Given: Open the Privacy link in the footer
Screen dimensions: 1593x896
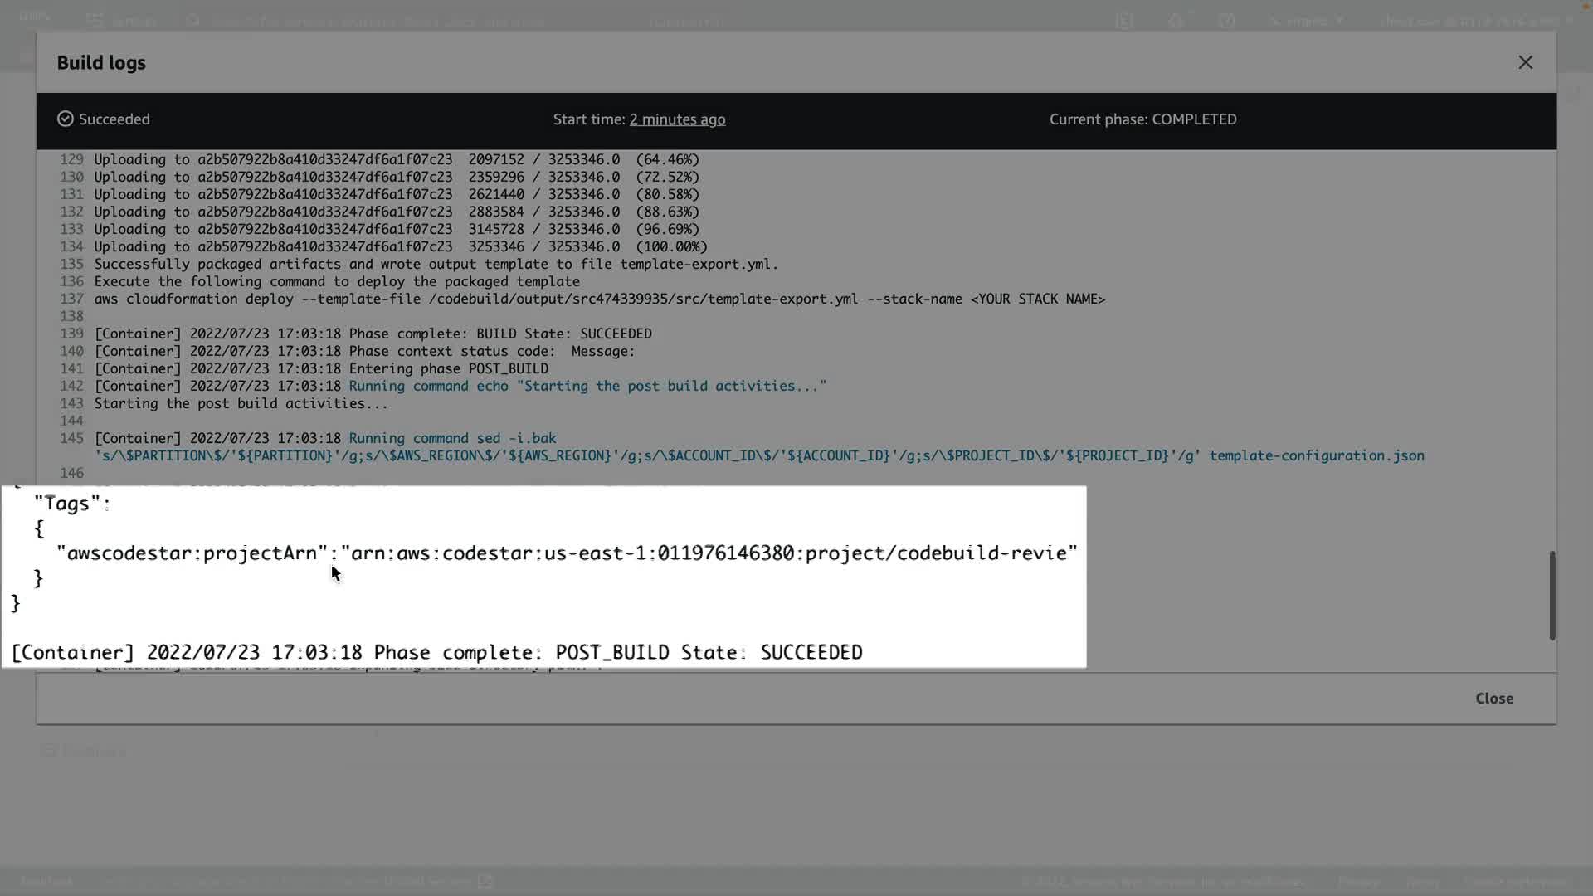Looking at the screenshot, I should click(x=1358, y=881).
